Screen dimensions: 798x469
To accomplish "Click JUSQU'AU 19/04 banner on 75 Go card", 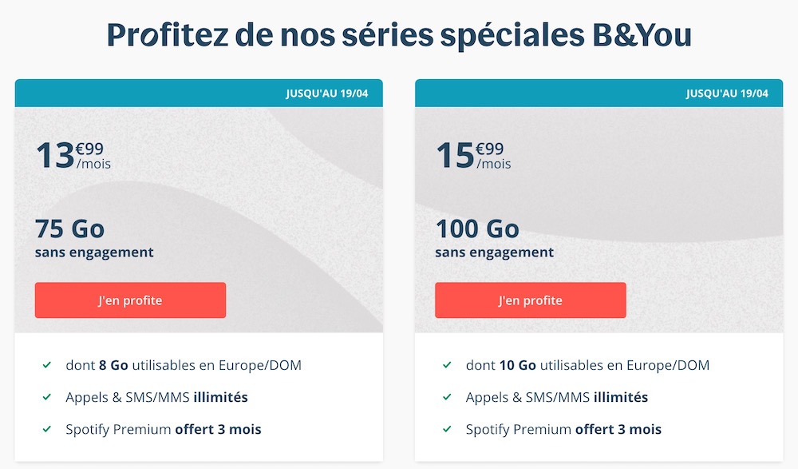I will coord(326,93).
